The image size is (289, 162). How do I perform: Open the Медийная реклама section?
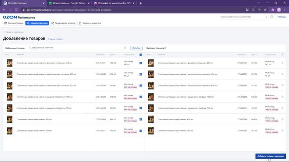(x=37, y=23)
